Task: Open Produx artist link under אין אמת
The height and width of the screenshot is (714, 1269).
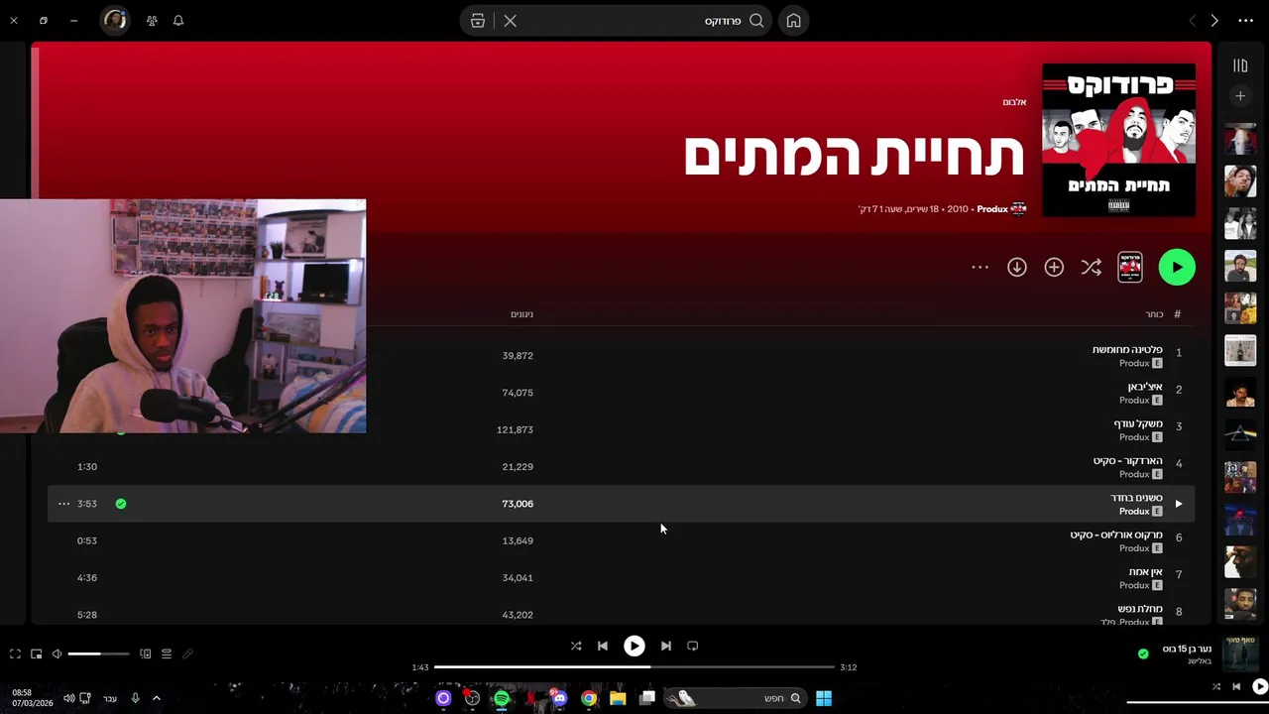Action: pyautogui.click(x=1134, y=585)
